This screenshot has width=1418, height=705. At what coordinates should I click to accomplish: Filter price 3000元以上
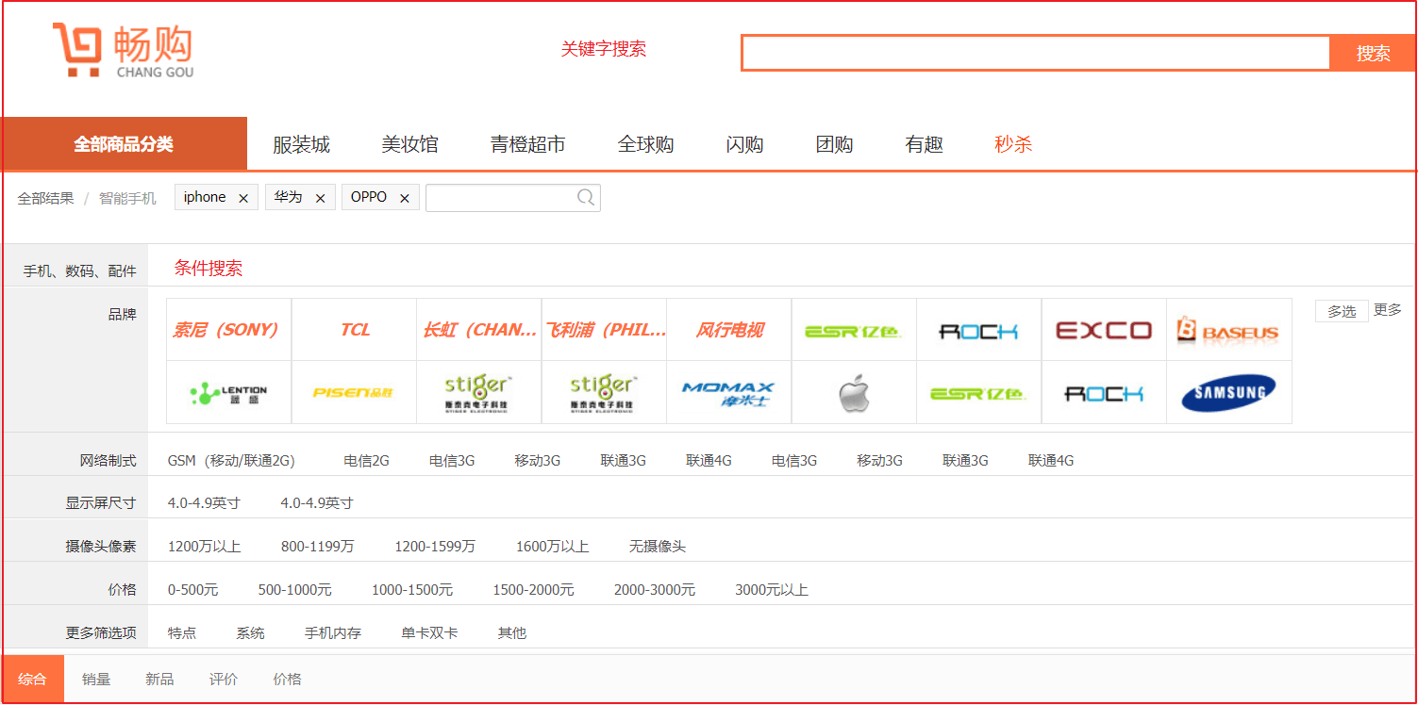tap(772, 590)
